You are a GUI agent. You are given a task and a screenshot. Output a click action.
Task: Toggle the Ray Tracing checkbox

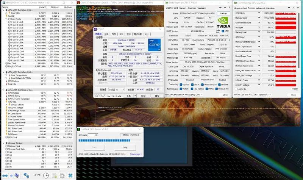click(x=192, y=89)
